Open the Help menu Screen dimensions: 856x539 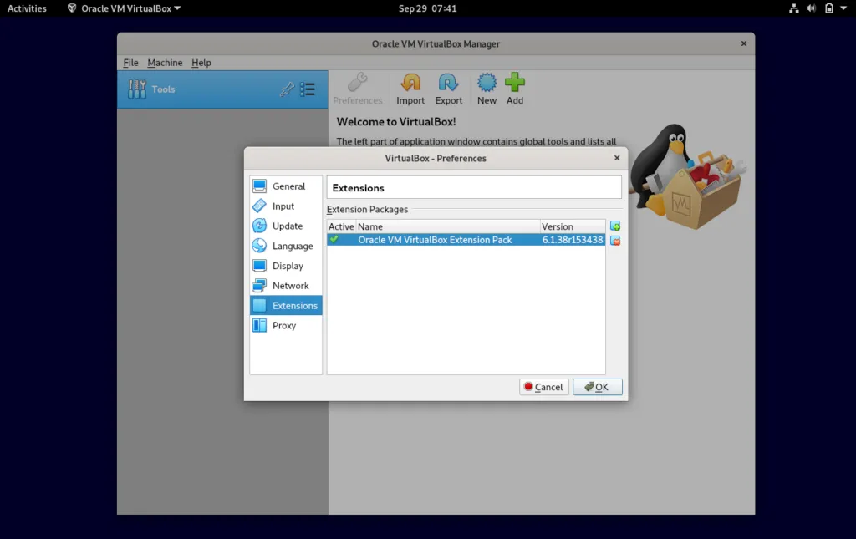[201, 63]
